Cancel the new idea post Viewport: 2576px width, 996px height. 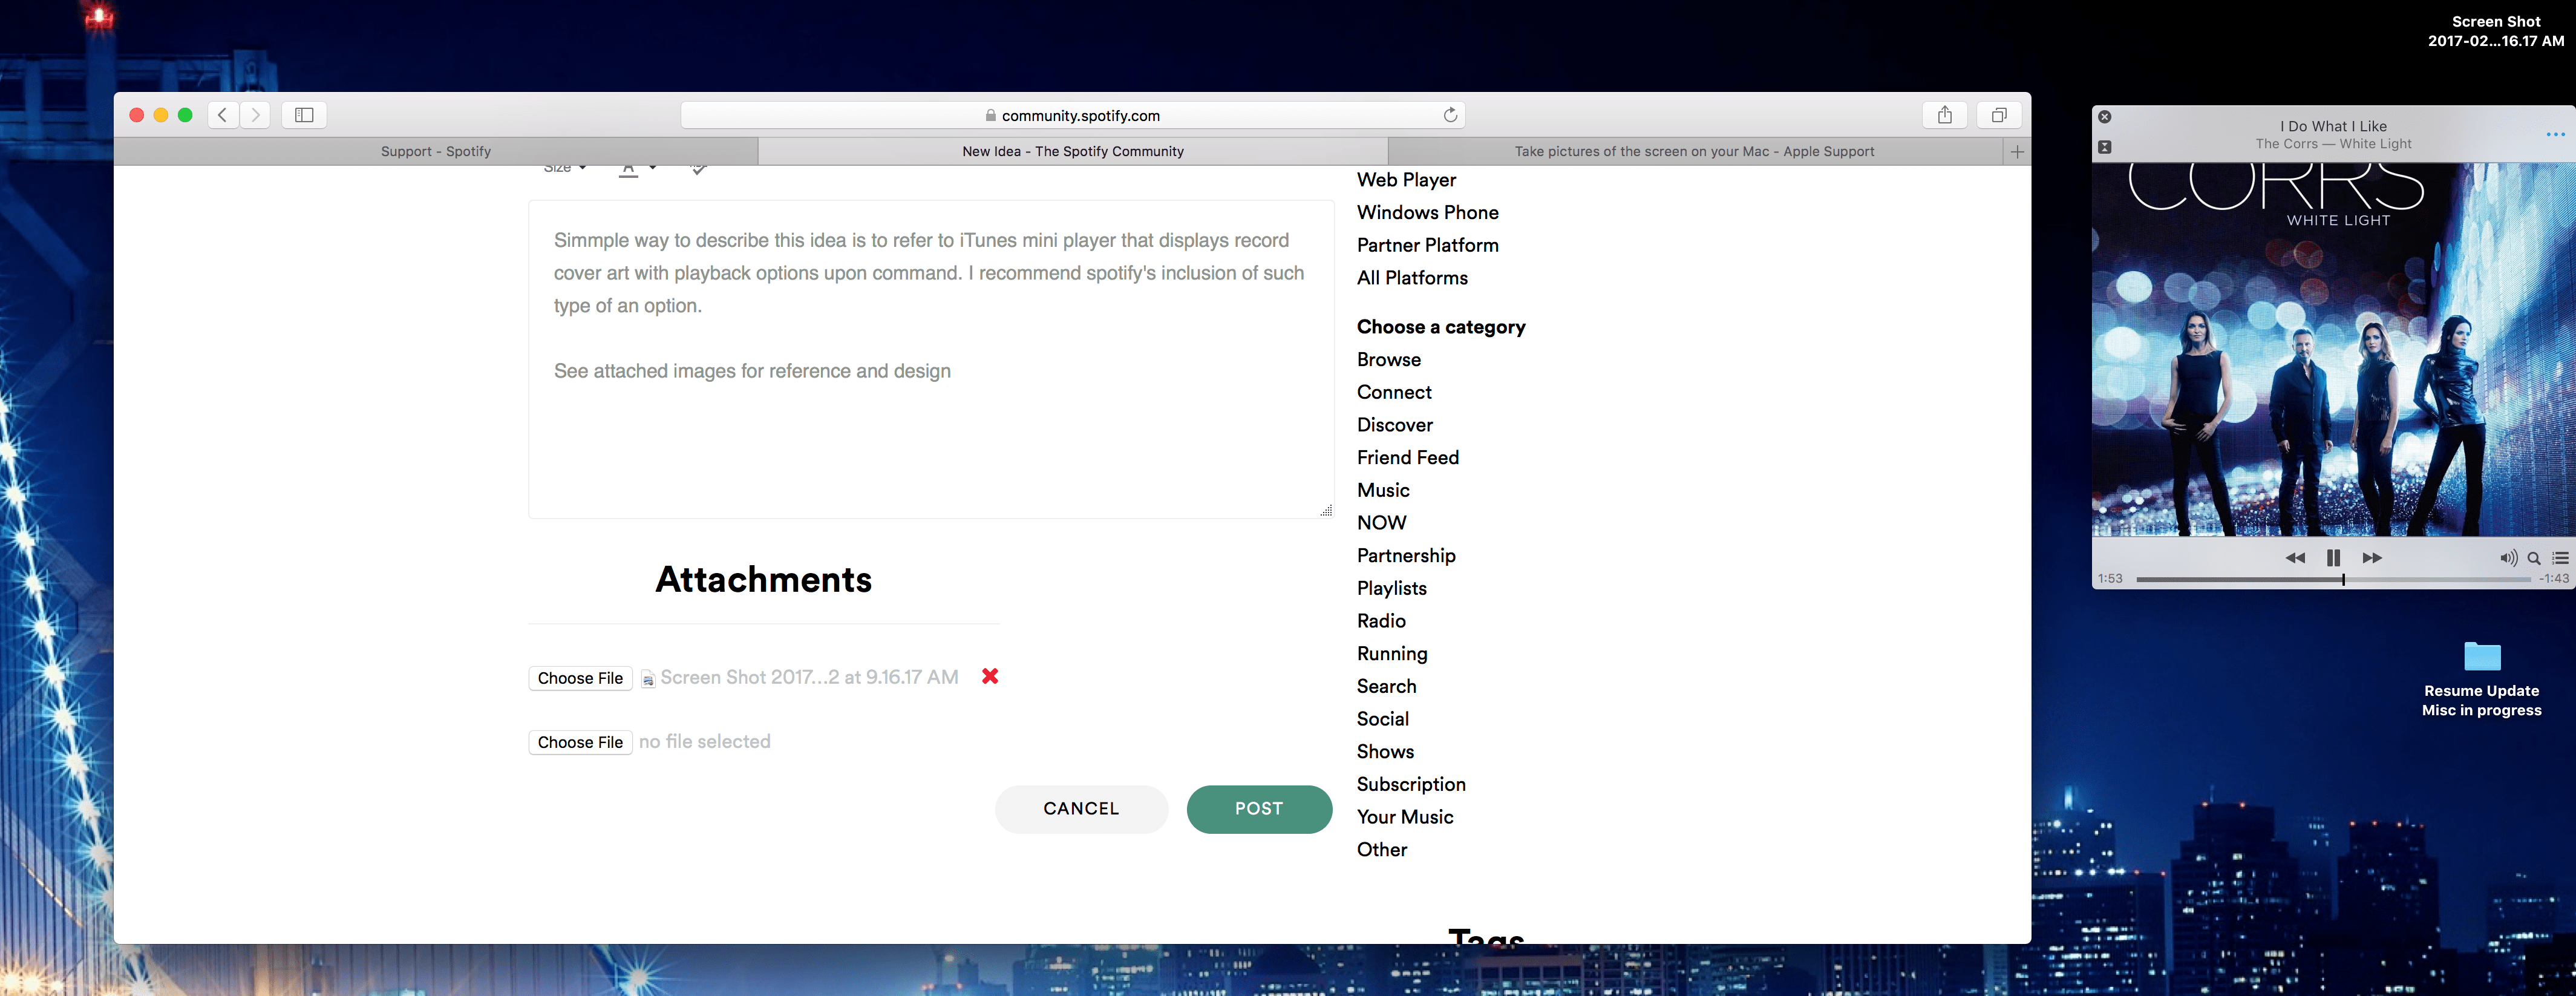[x=1081, y=808]
